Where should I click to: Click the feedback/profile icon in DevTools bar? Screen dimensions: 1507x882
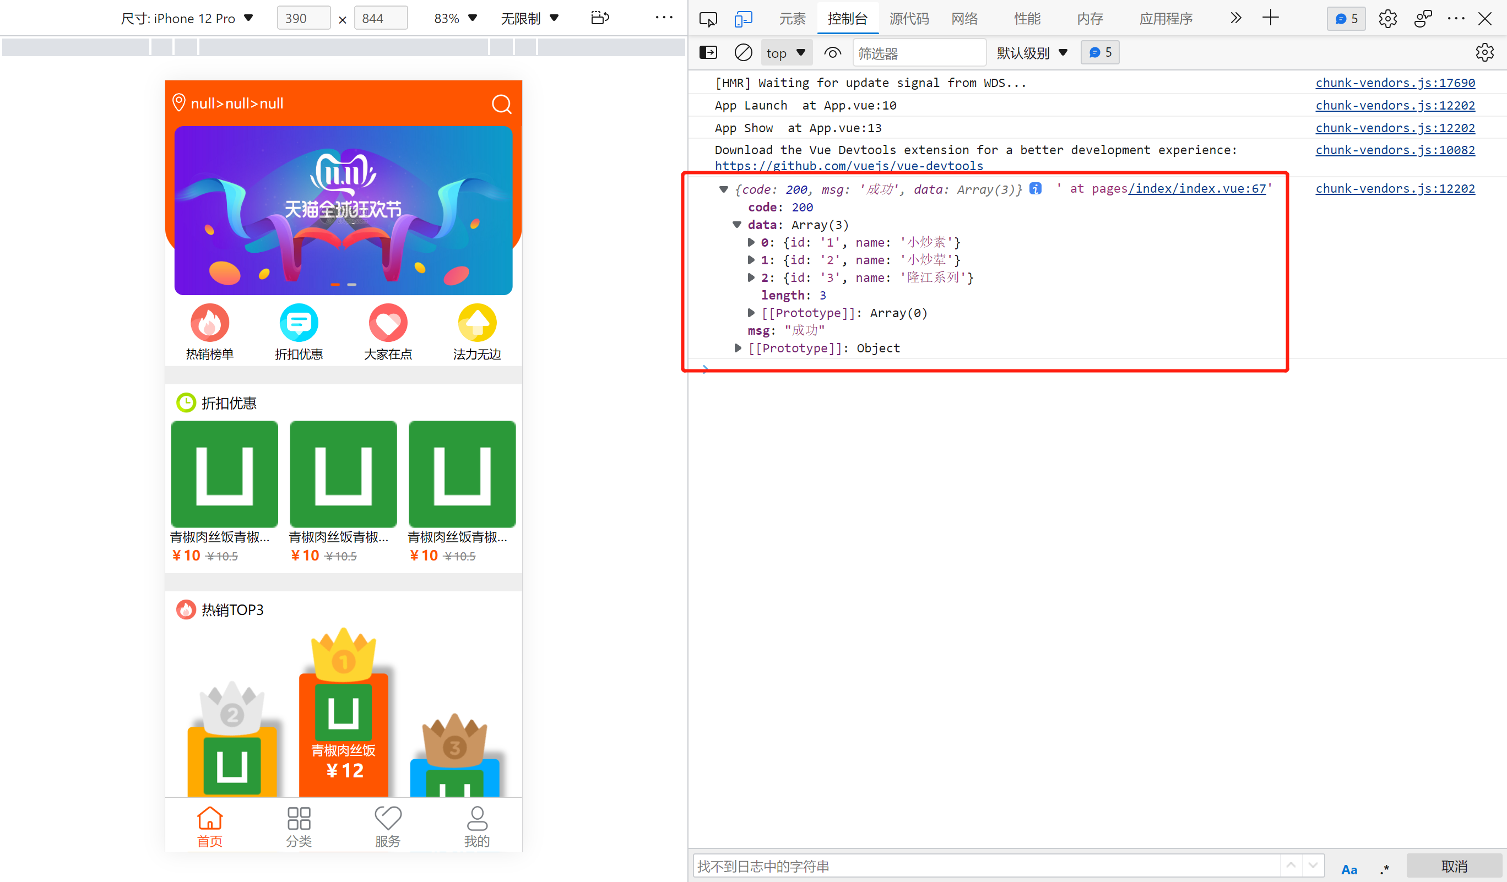[1423, 19]
